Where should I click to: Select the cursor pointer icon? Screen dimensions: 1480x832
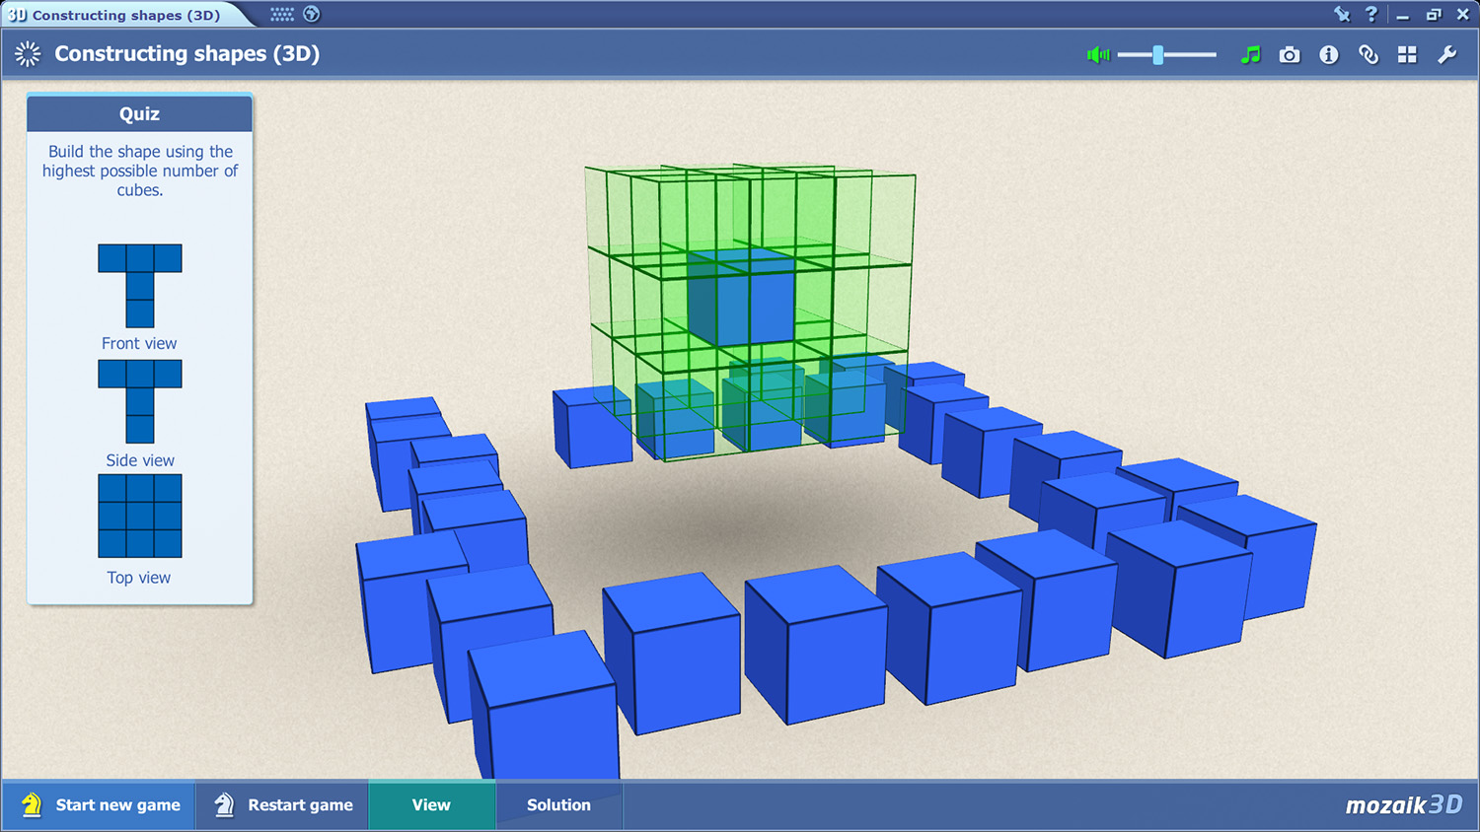click(x=1341, y=15)
